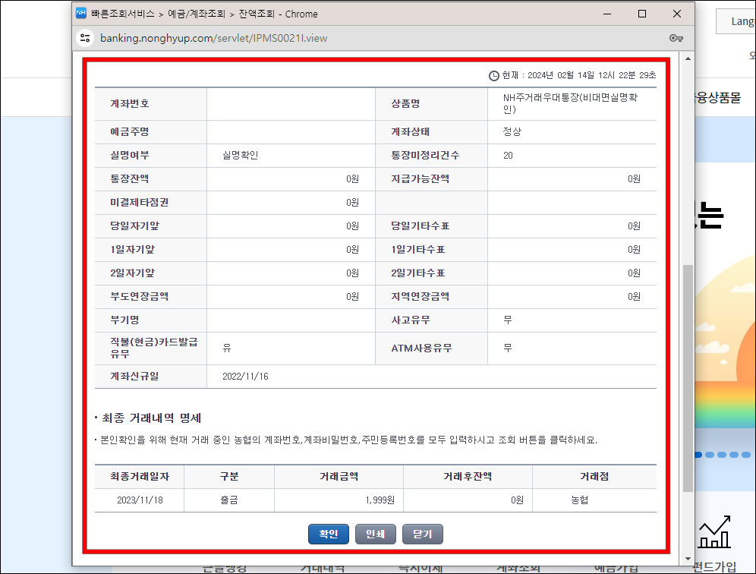Image resolution: width=756 pixels, height=574 pixels.
Task: Click the scrollbar down arrow
Action: click(688, 559)
